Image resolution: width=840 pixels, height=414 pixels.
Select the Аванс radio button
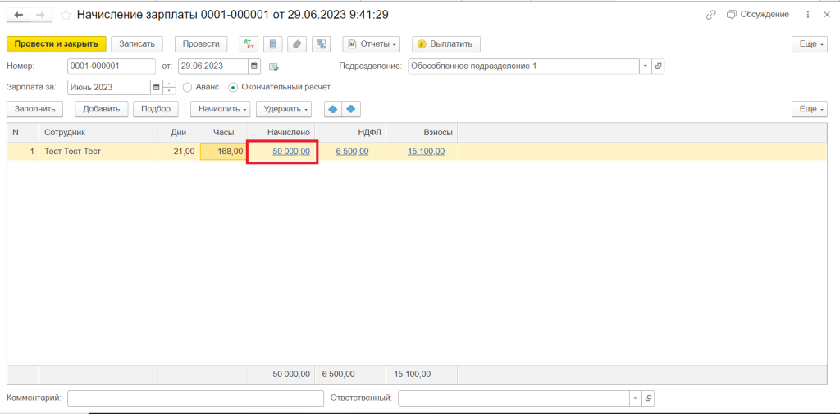[x=188, y=88]
